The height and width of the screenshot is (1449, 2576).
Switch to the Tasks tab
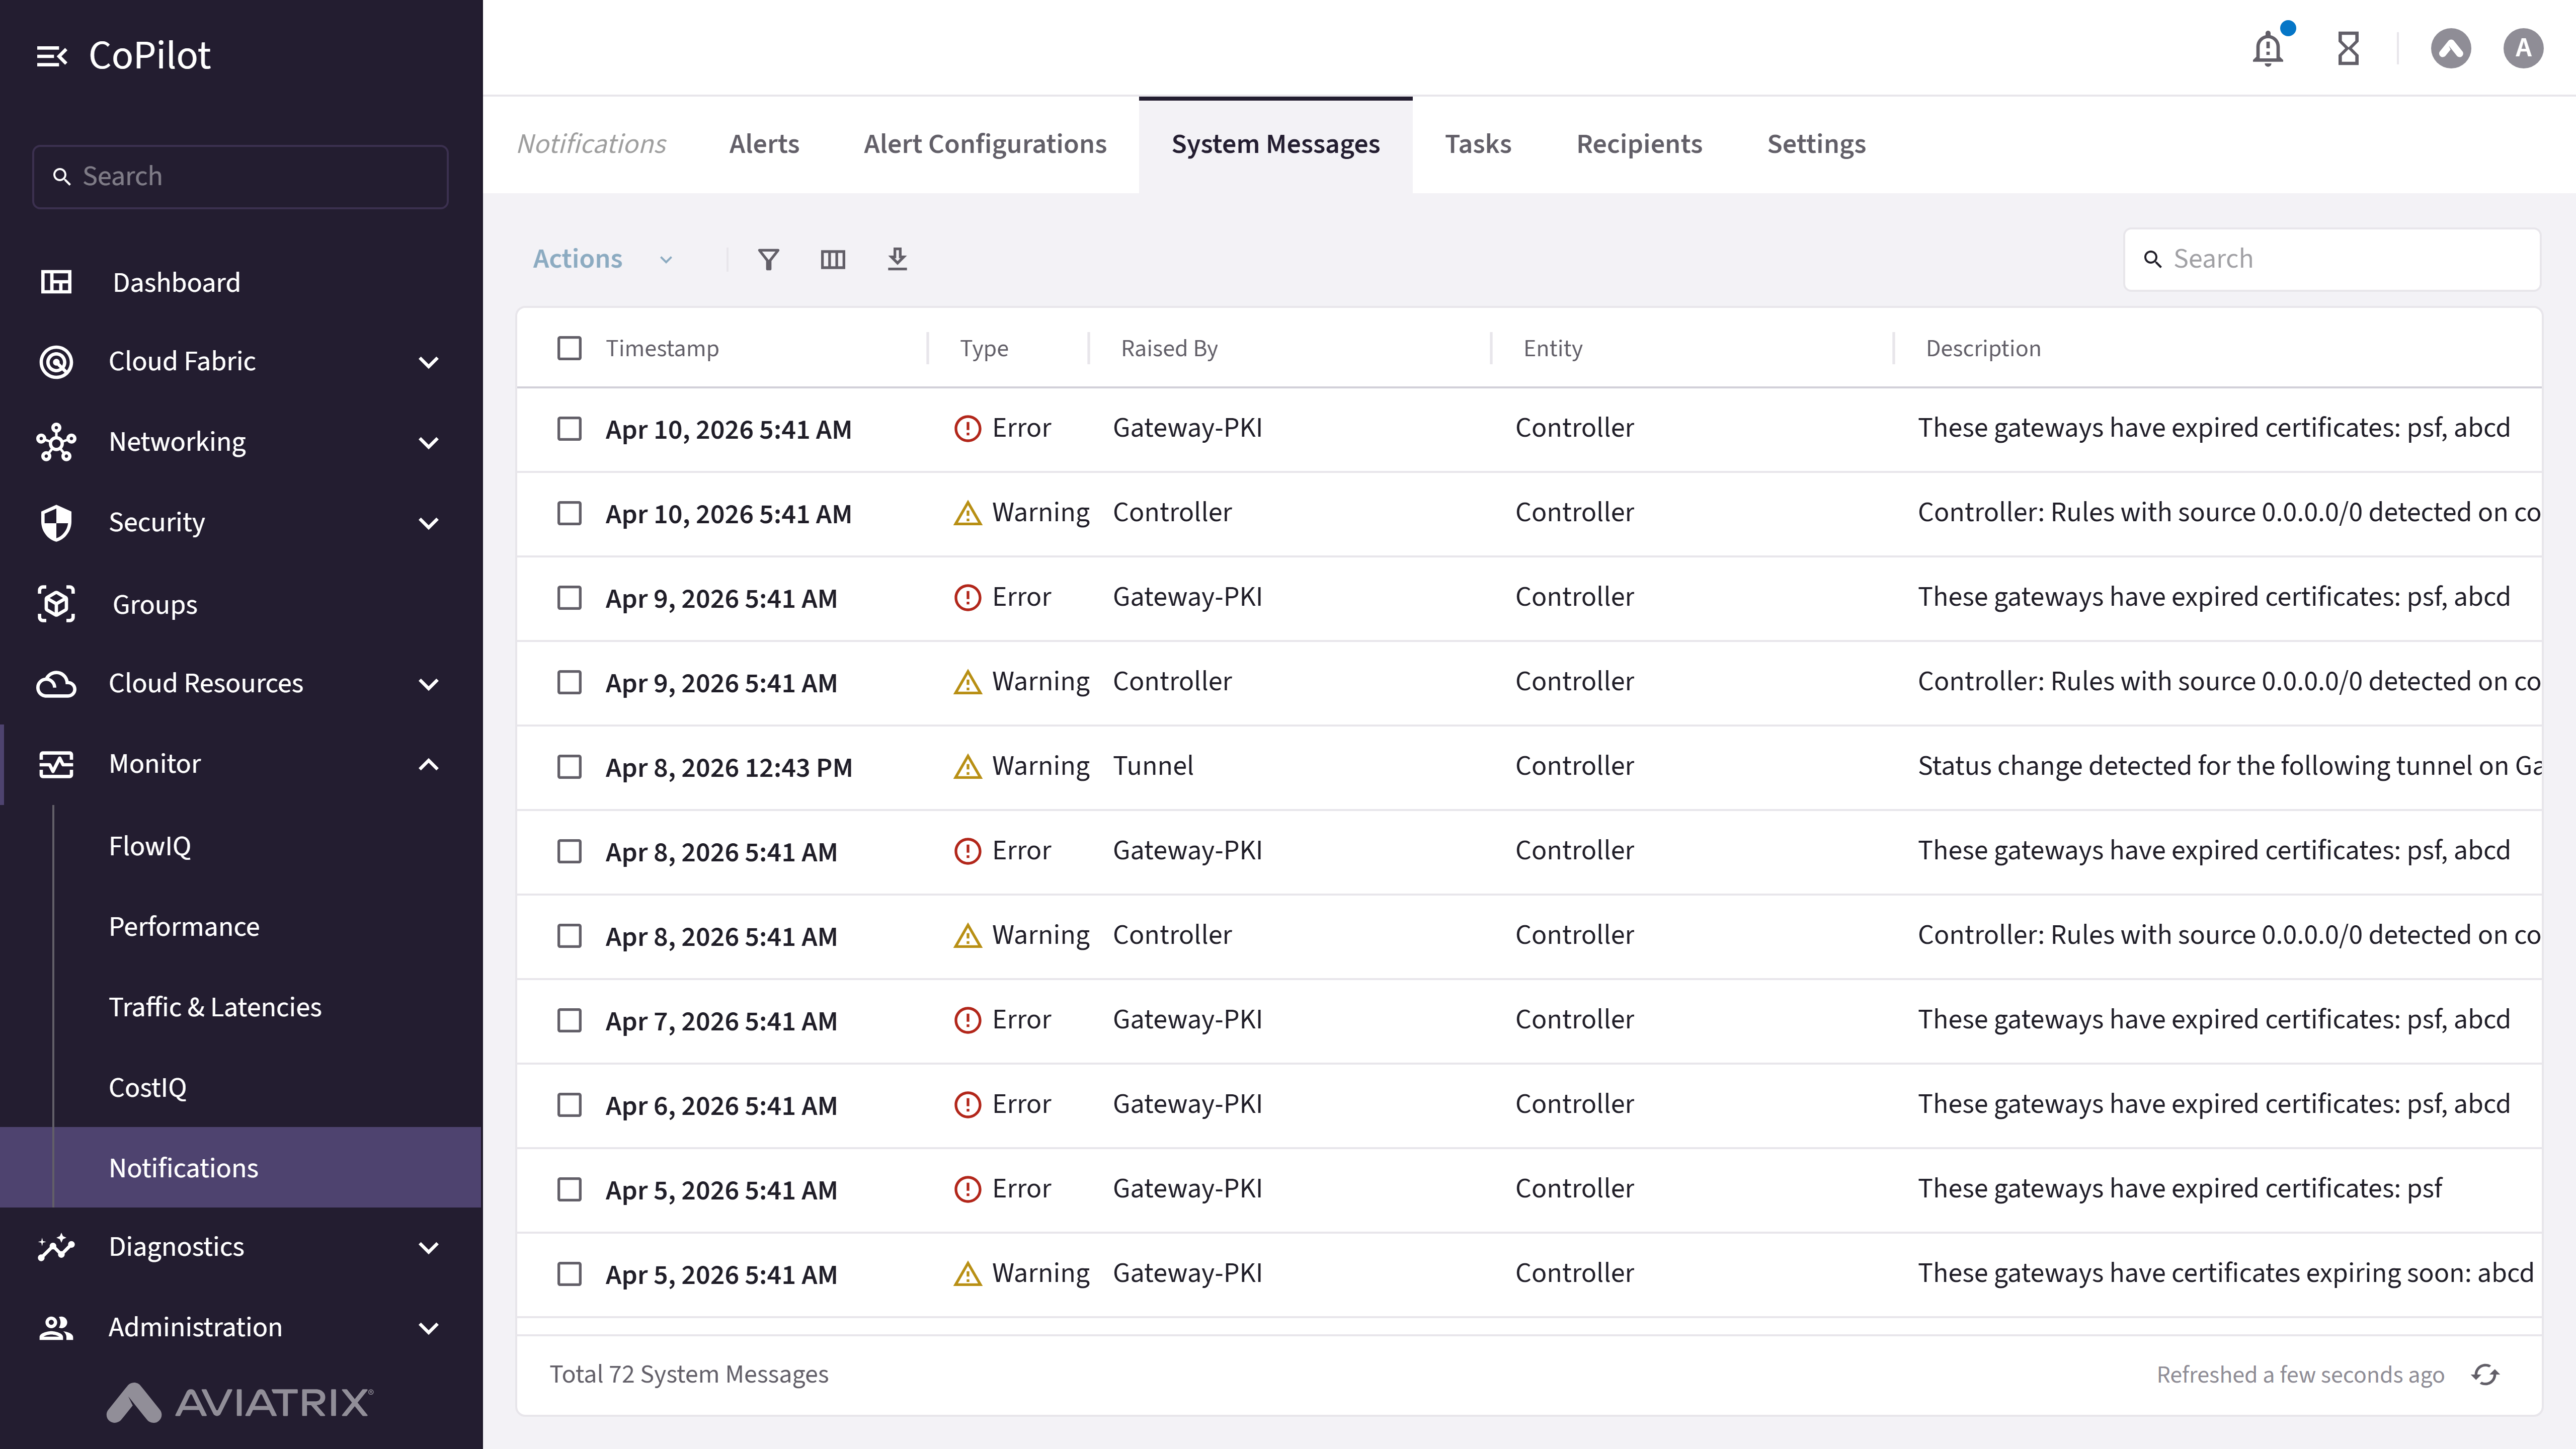pos(1478,144)
